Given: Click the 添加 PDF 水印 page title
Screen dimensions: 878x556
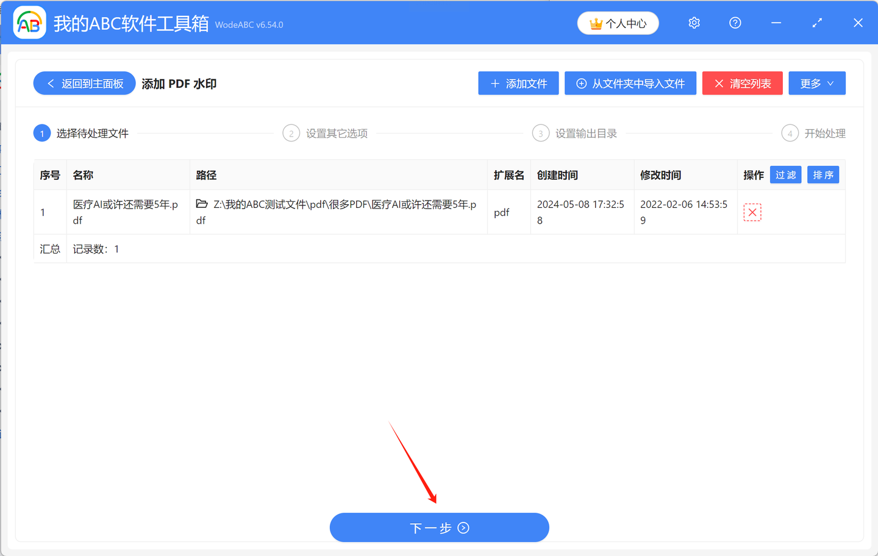Looking at the screenshot, I should [x=179, y=84].
